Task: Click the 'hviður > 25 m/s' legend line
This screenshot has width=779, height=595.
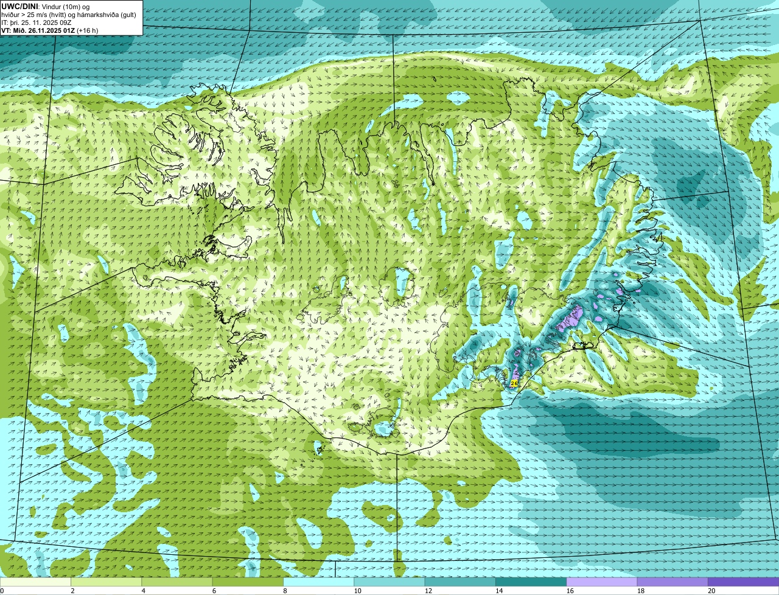Action: (x=68, y=15)
